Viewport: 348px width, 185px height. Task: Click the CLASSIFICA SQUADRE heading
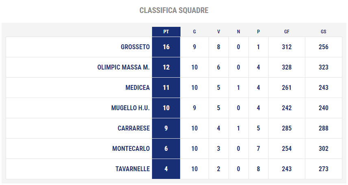pos(174,11)
